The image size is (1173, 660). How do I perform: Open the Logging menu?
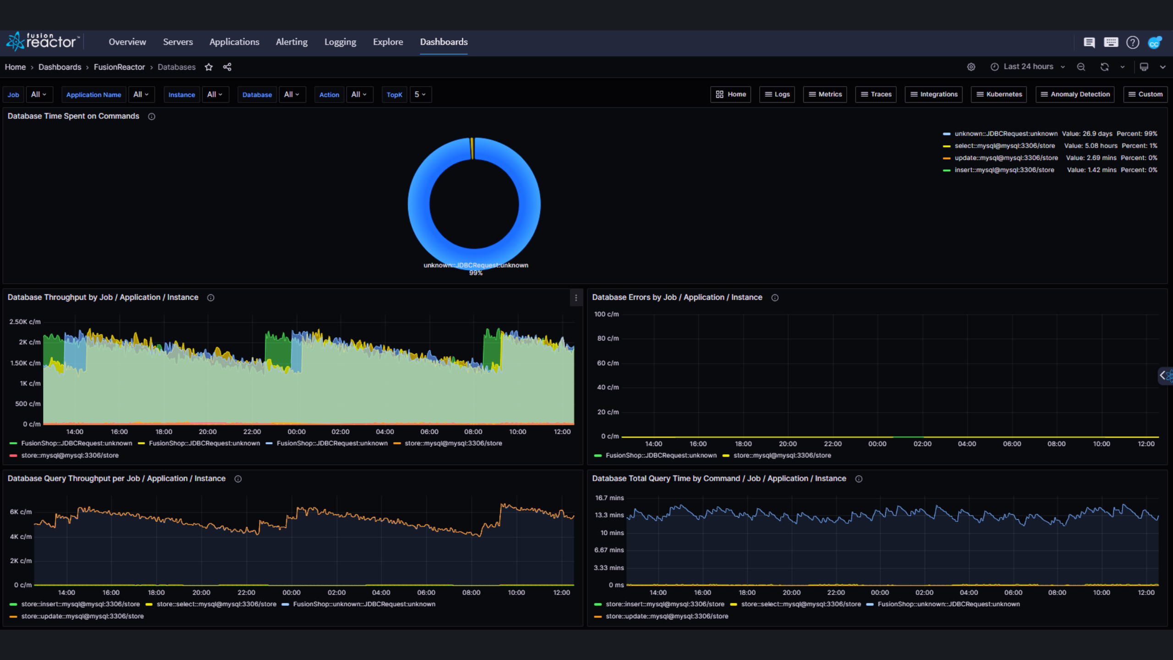(340, 42)
